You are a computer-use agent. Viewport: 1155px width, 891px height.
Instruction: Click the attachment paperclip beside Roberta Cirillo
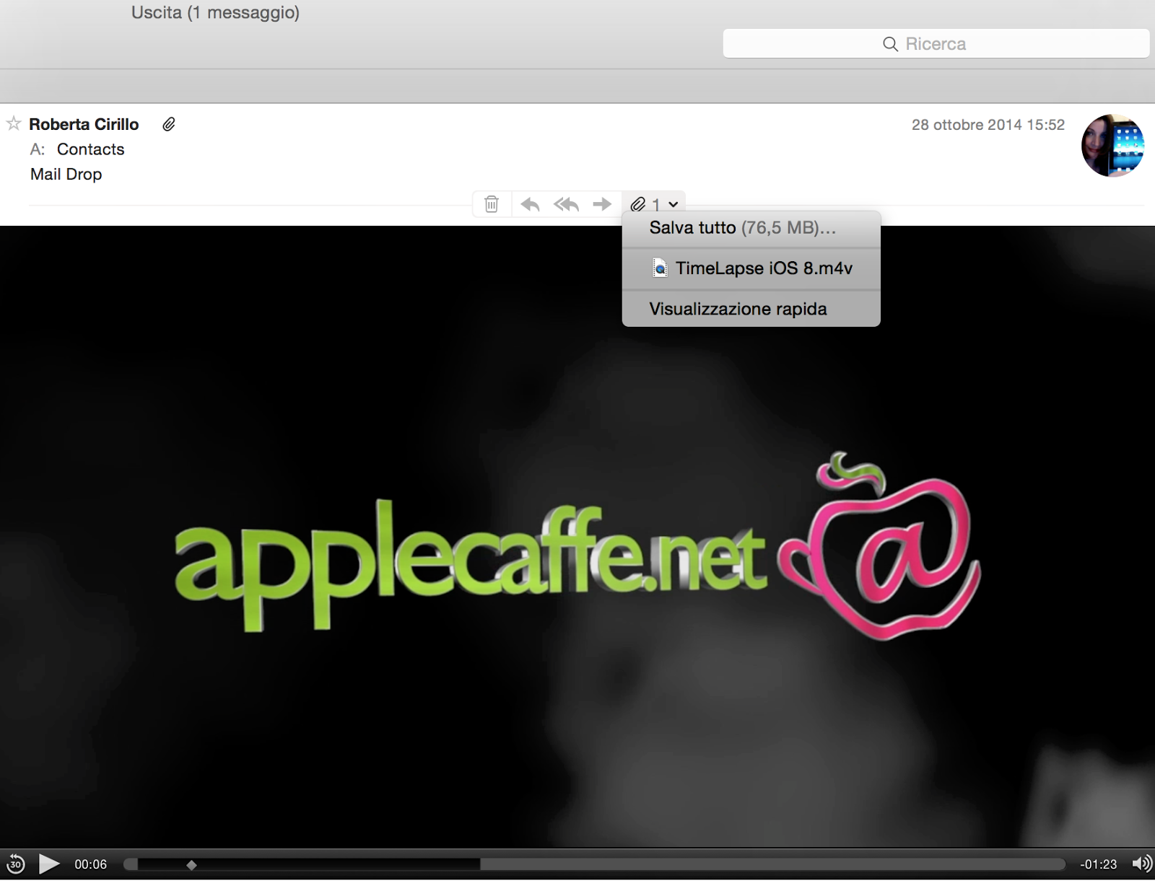pos(169,124)
